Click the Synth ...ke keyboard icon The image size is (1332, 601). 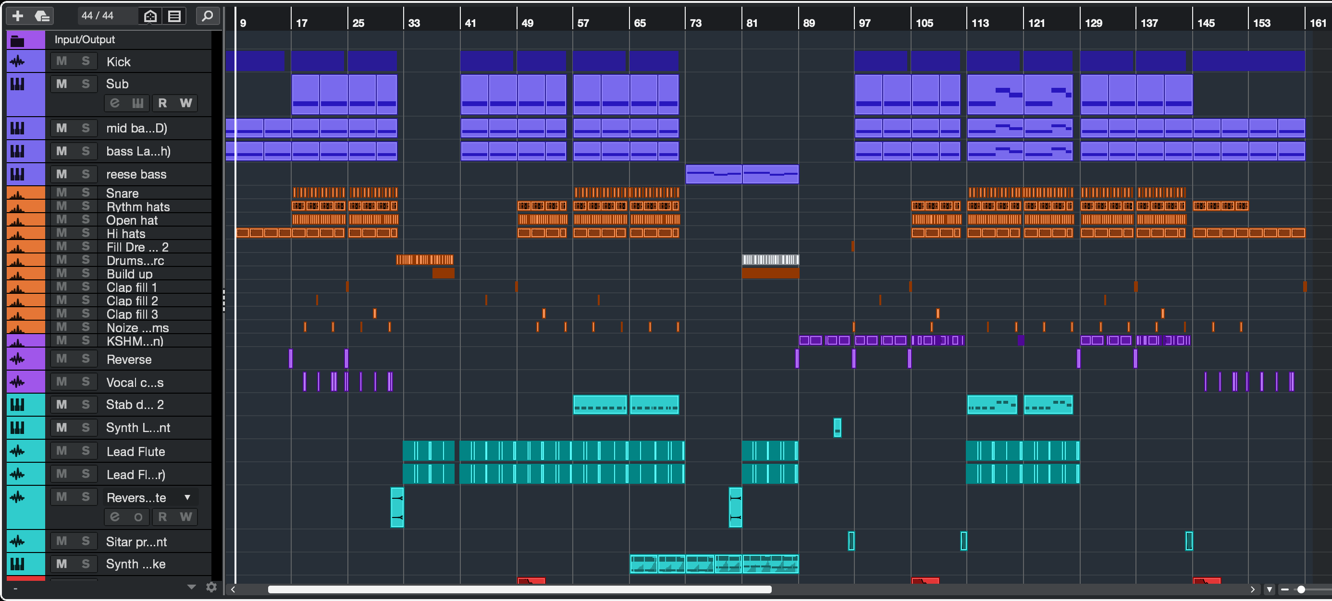point(18,565)
